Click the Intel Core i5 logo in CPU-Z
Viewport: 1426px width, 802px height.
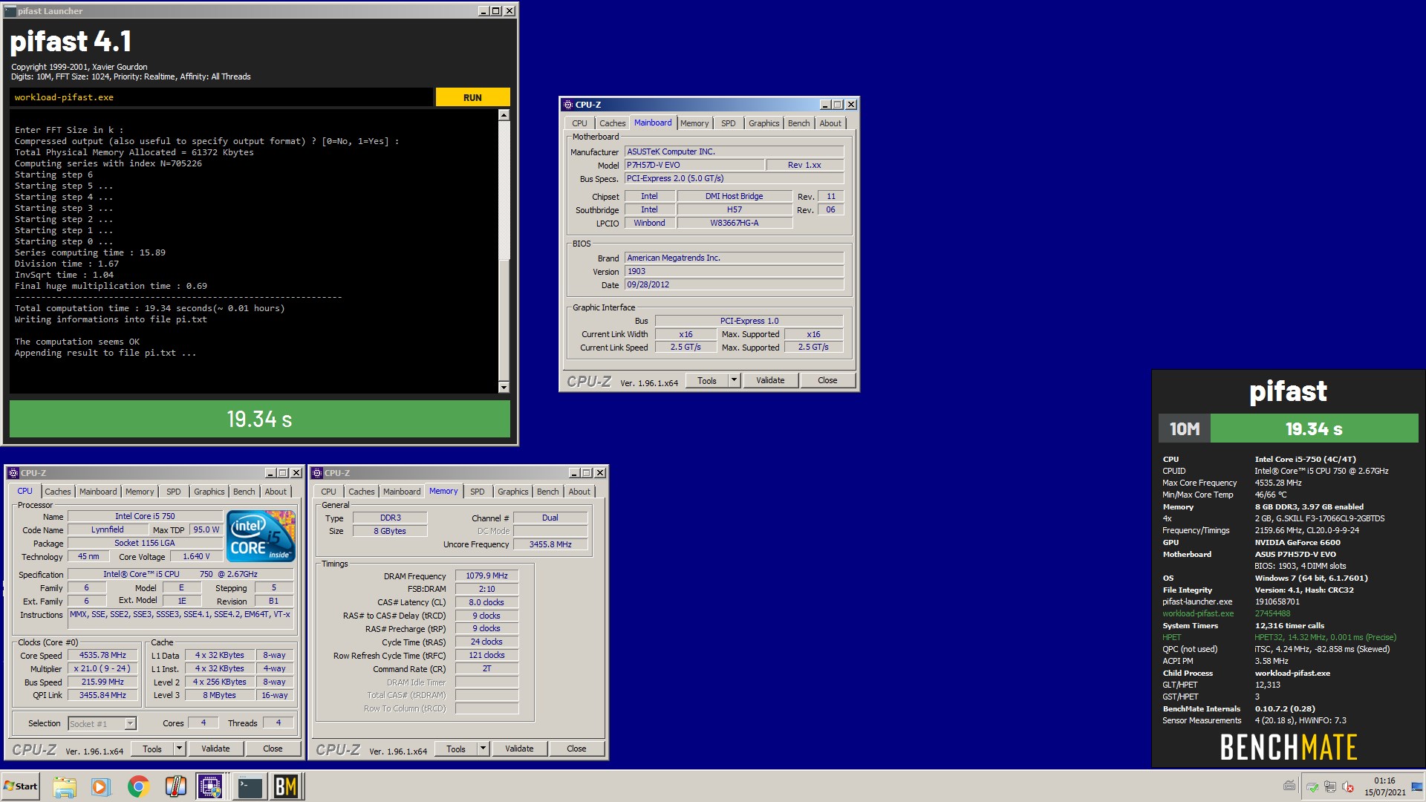(261, 535)
